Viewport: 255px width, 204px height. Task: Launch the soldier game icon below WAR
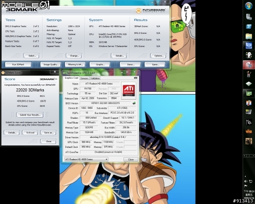tap(249, 141)
